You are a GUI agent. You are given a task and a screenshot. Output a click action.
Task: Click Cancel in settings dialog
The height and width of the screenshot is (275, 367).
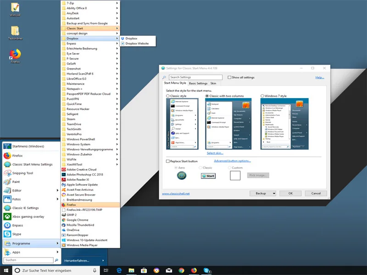(x=316, y=193)
